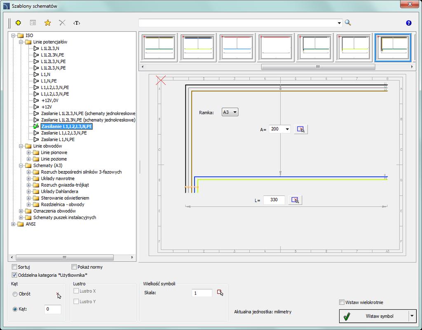Select the L1,N tree item
The width and height of the screenshot is (422, 330).
[x=45, y=74]
